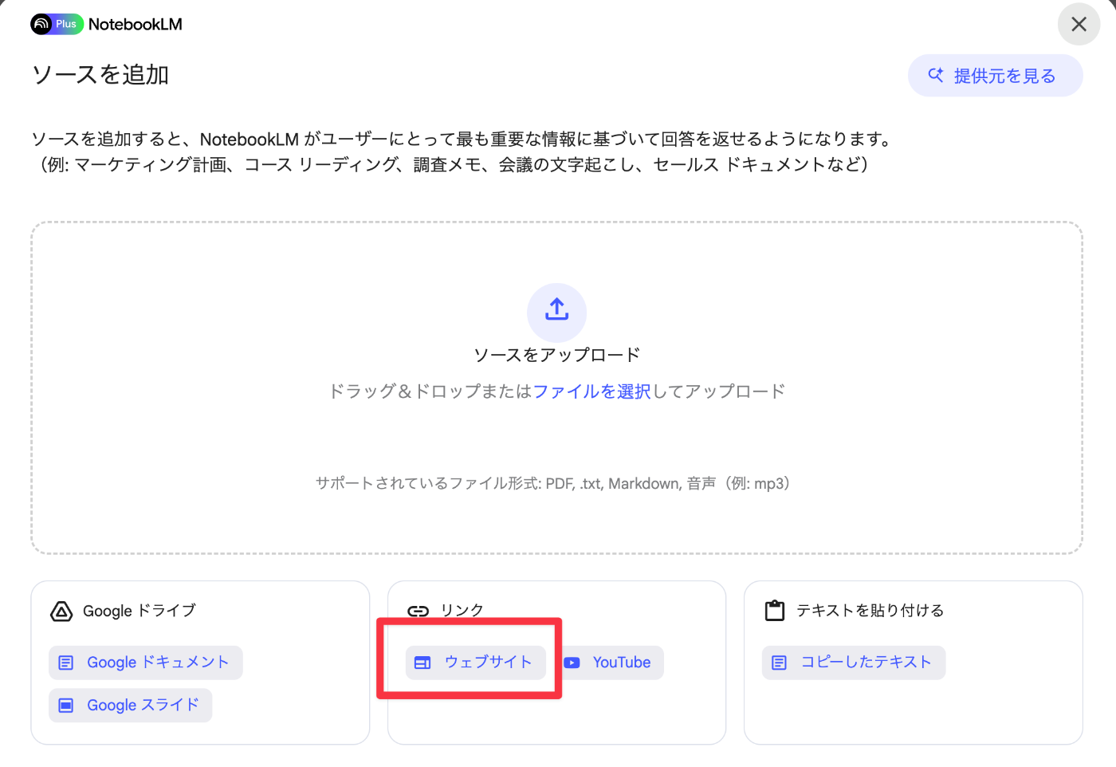Click the NotebookLM title text

136,25
